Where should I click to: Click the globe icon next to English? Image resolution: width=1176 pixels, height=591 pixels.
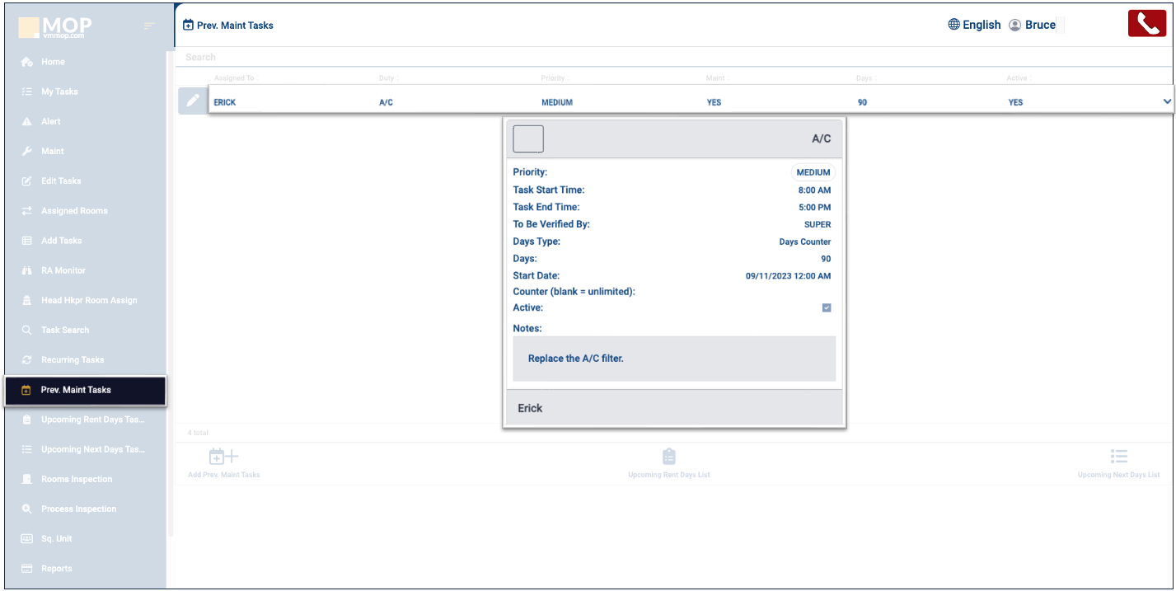[x=954, y=25]
